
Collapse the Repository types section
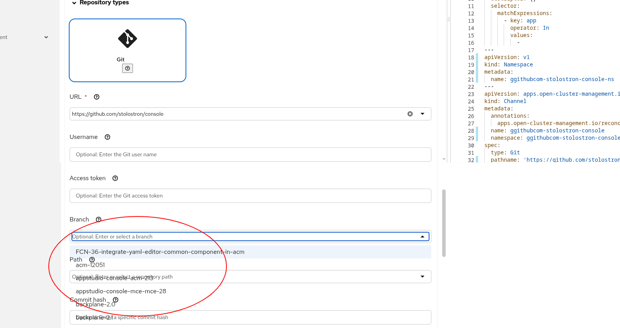coord(74,3)
